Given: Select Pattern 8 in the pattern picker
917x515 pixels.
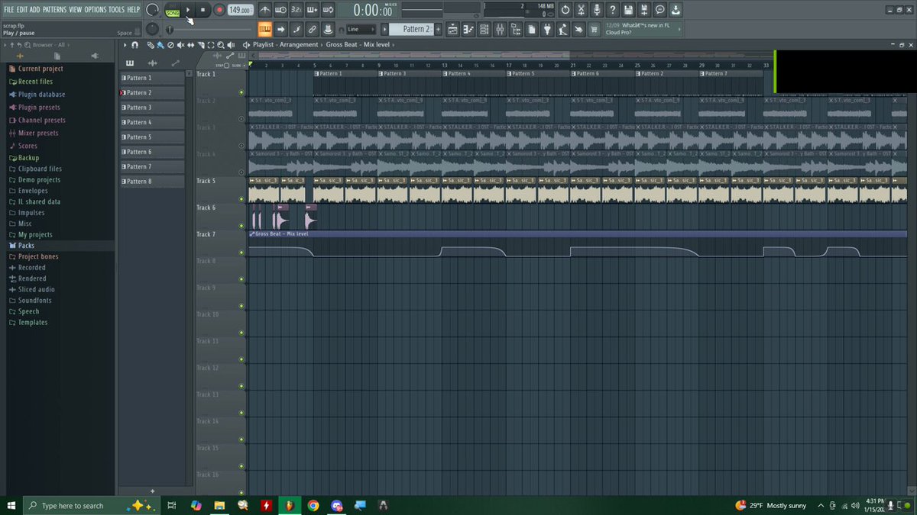Looking at the screenshot, I should pyautogui.click(x=152, y=182).
